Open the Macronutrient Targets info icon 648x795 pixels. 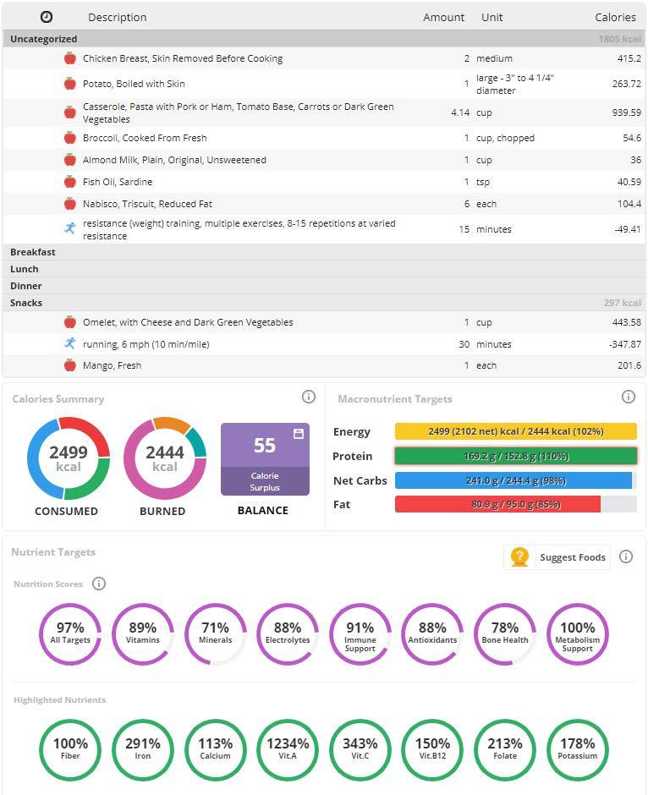point(629,397)
